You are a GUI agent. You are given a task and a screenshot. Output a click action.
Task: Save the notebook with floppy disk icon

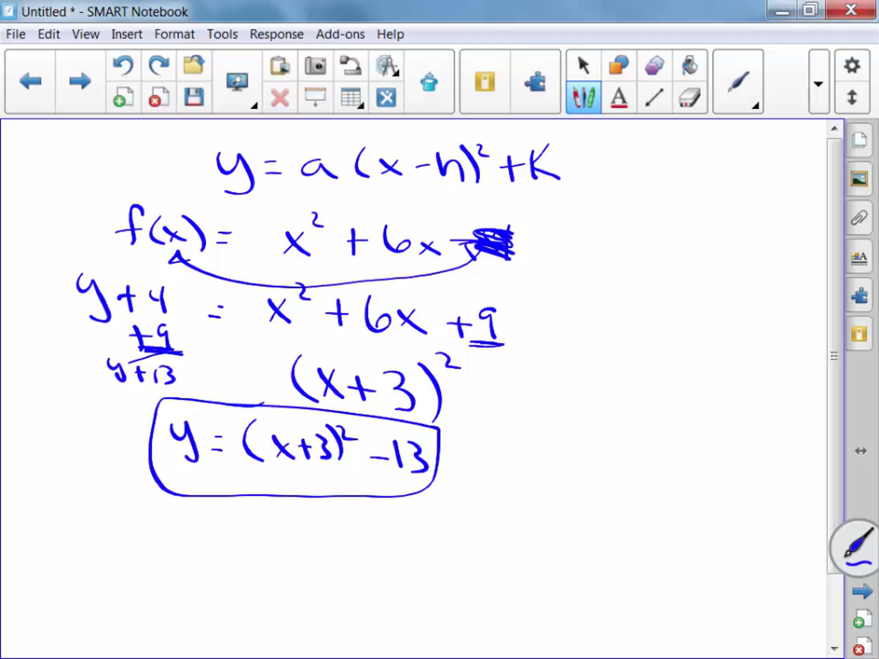tap(194, 98)
